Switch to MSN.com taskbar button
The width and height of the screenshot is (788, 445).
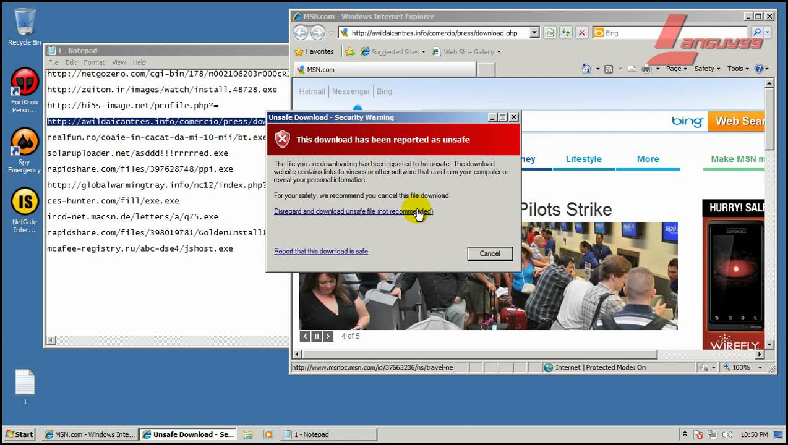(90, 434)
